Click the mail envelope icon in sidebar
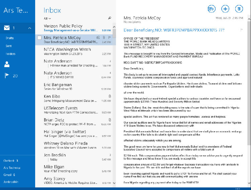Image resolution: width=251 pixels, height=190 pixels. pyautogui.click(x=7, y=28)
